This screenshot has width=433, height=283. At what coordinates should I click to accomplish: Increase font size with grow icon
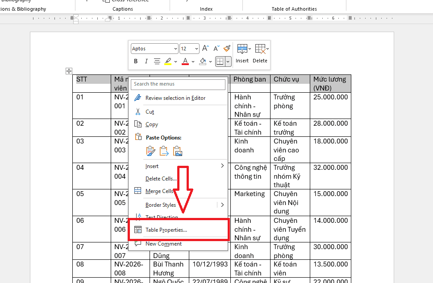pyautogui.click(x=205, y=49)
